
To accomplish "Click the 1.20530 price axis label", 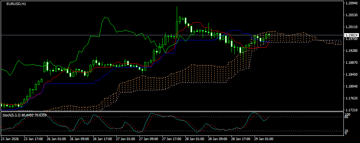I will pos(351,15).
